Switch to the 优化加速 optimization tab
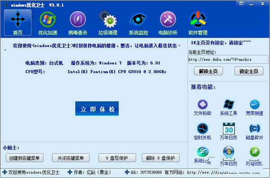The width and height of the screenshot is (270, 178). 48,23
